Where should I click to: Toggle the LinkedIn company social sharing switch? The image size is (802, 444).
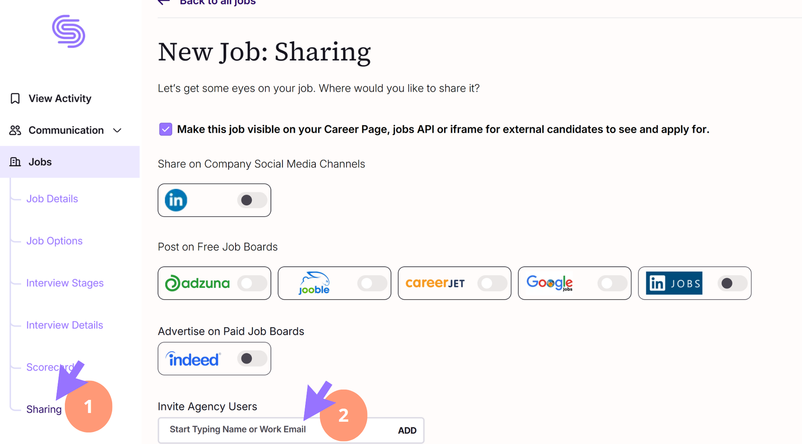pyautogui.click(x=252, y=200)
